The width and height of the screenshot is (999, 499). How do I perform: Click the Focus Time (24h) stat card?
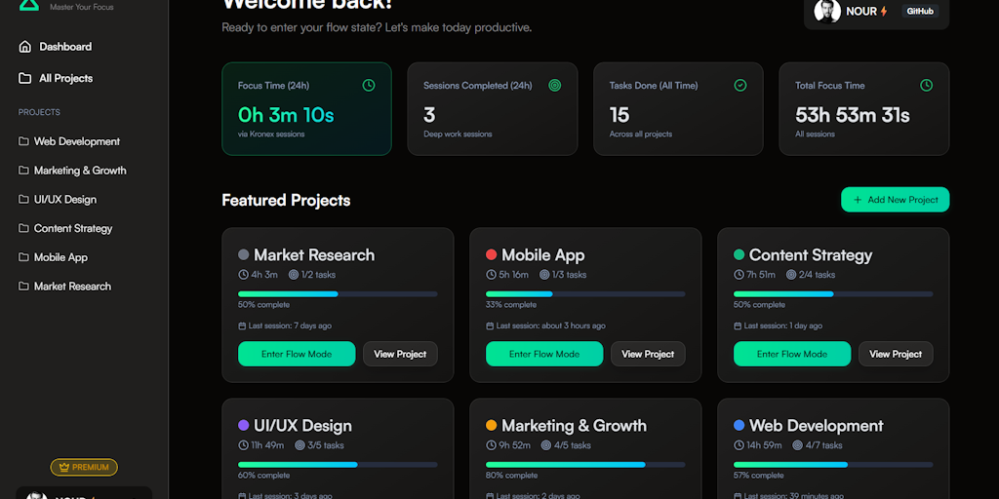tap(306, 109)
